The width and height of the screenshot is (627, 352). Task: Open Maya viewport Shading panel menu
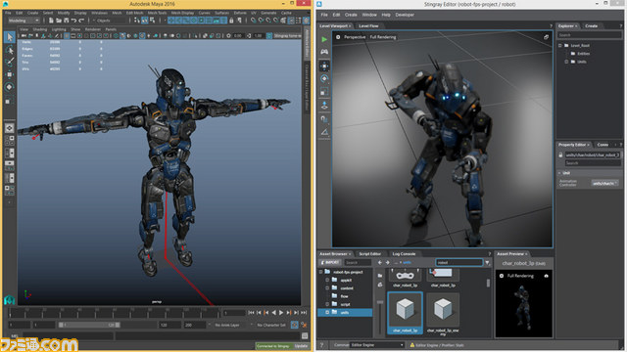39,29
